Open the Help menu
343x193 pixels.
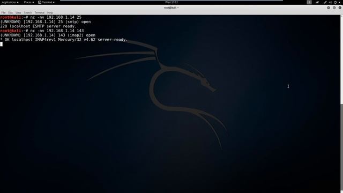click(50, 13)
